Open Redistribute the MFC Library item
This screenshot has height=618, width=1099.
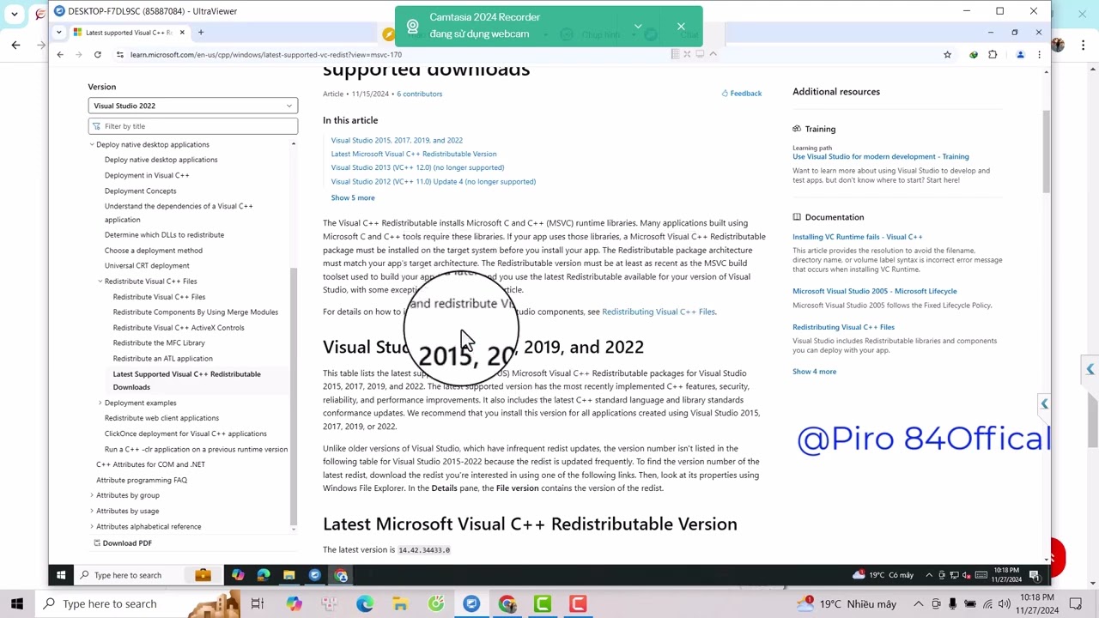[x=159, y=343]
